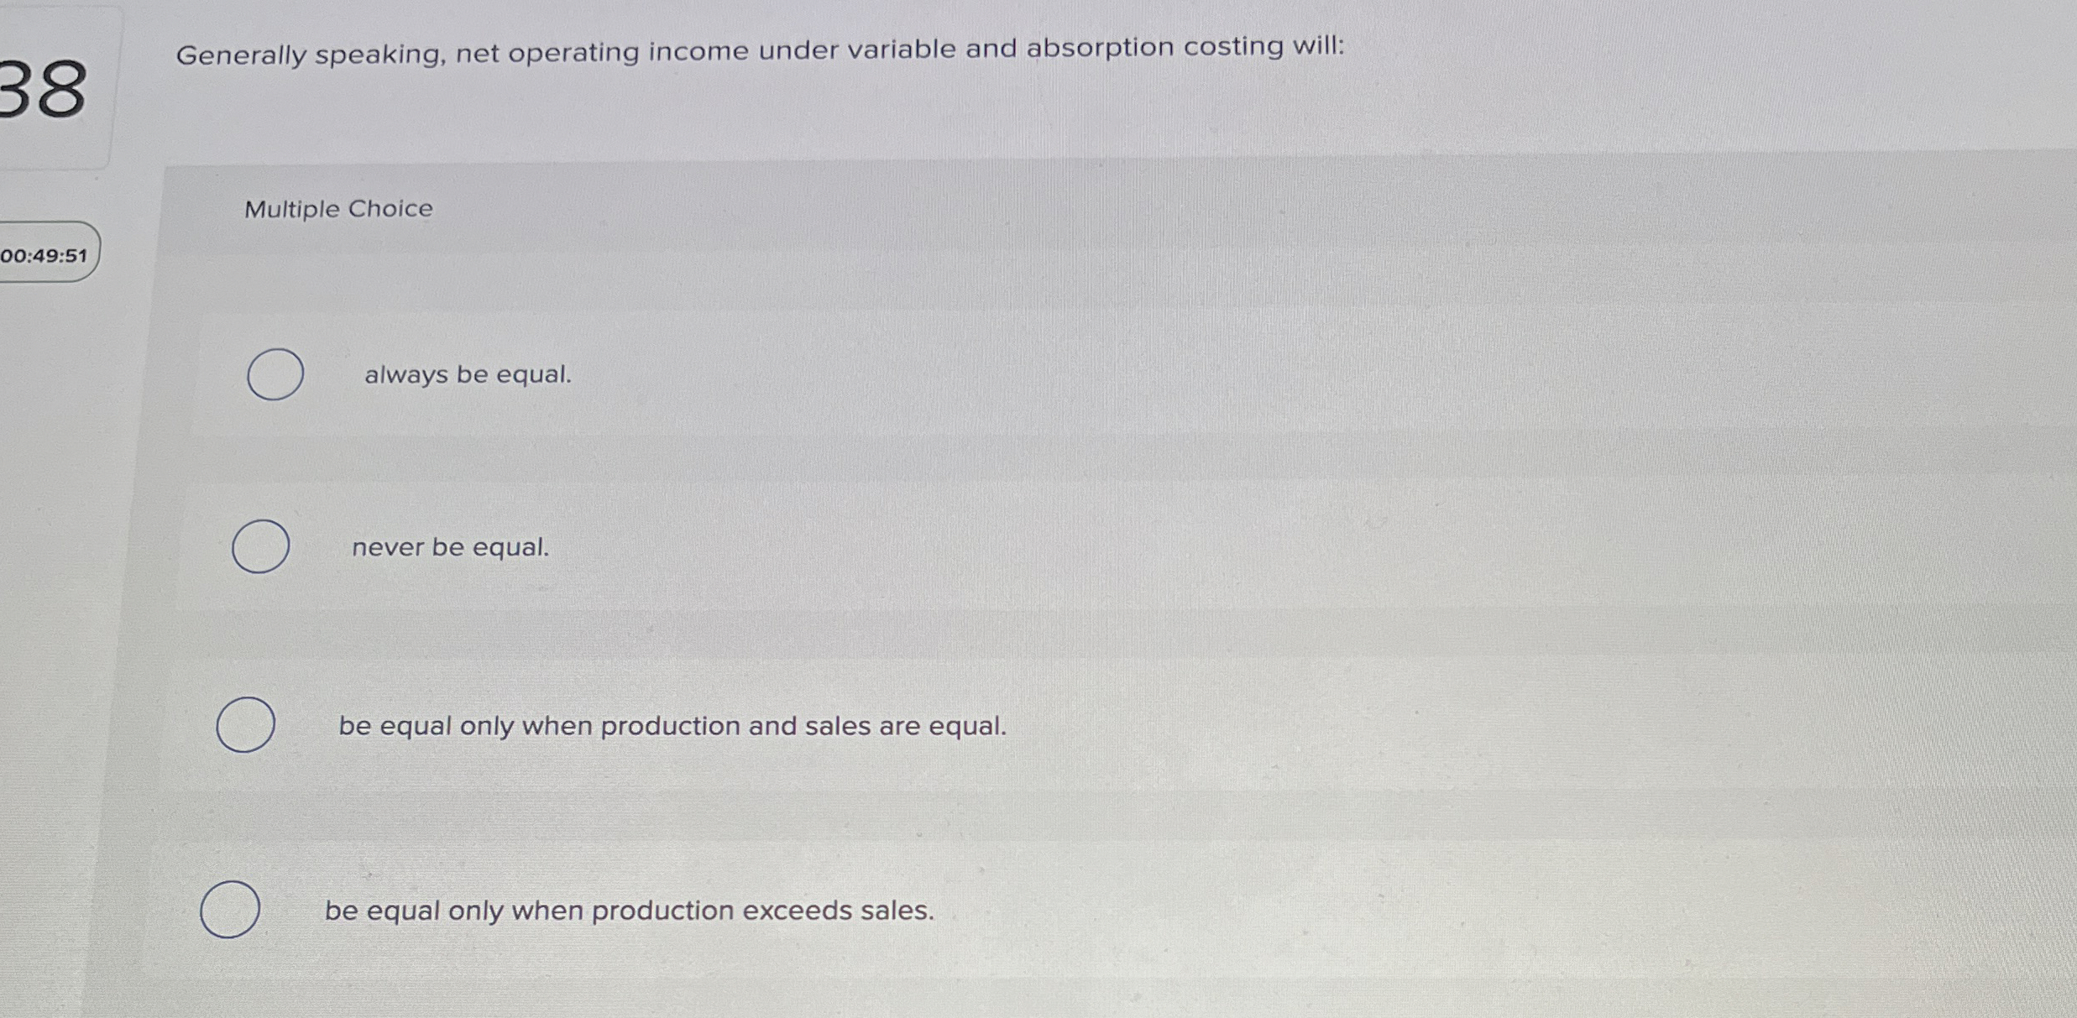Screen dimensions: 2077x1018
Task: Click the answer about production and sales being equal
Action: 672,726
